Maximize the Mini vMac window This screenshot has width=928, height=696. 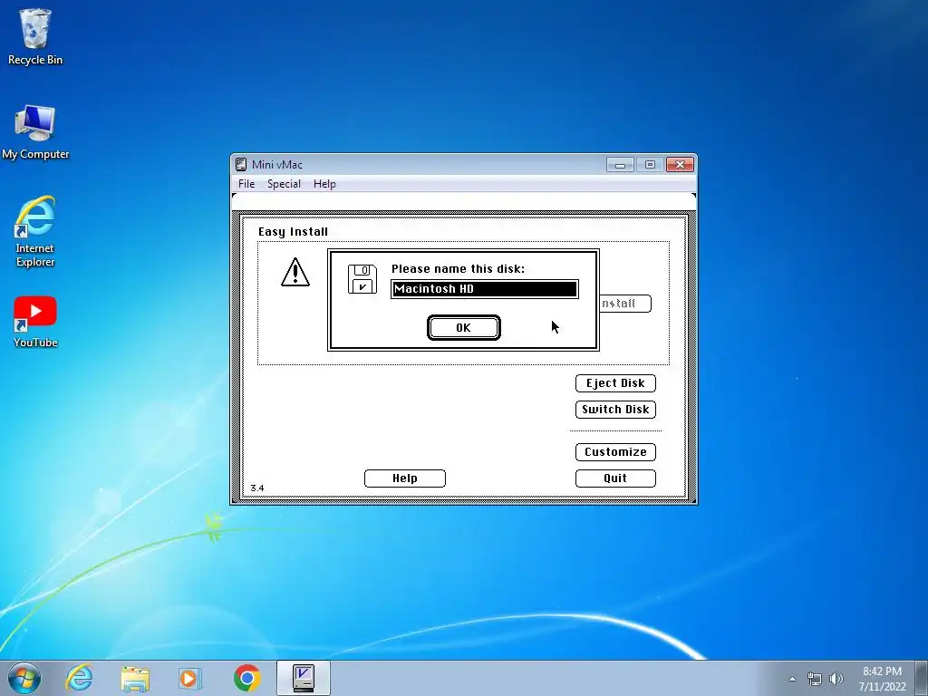tap(650, 165)
